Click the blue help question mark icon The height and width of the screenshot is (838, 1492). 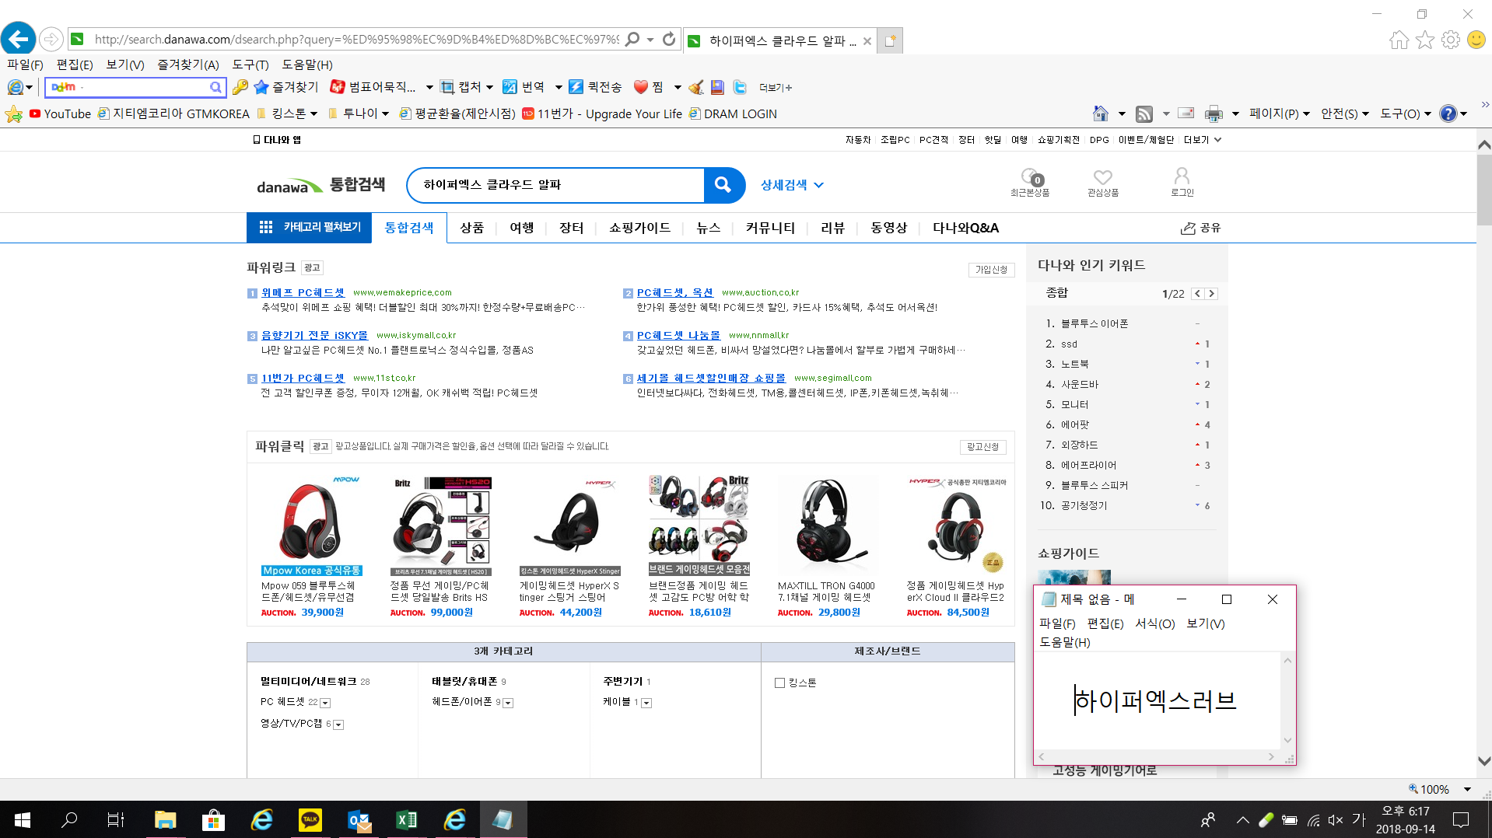[1448, 113]
